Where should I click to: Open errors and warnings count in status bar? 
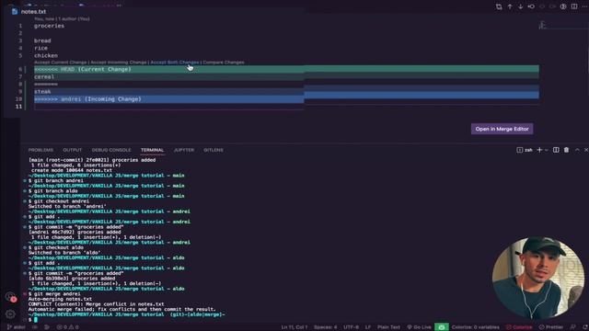coord(67,327)
